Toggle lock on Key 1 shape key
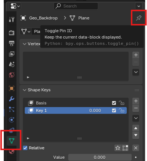Image resolution: width=147 pixels, height=161 pixels. [121, 110]
